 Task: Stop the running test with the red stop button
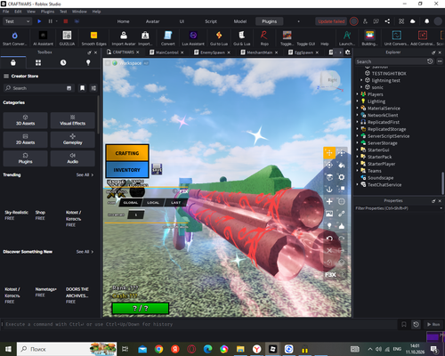66,21
